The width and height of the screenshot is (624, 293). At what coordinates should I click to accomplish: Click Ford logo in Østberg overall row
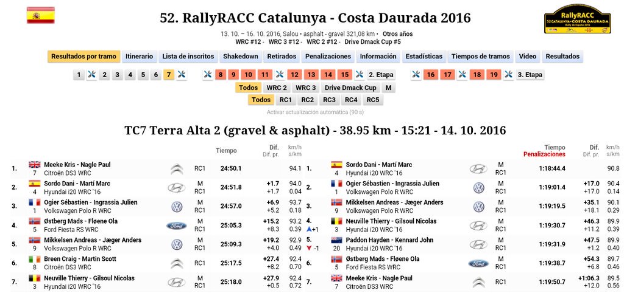[478, 263]
